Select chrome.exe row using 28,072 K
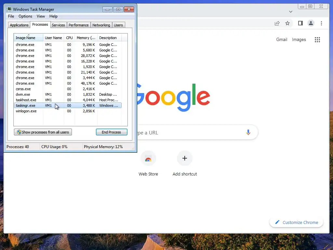Screen dimensions: 333x250 (68, 56)
